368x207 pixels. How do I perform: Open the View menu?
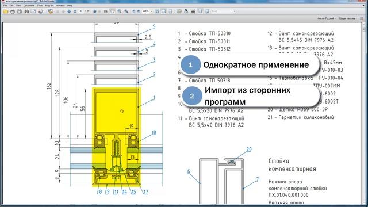(x=18, y=6)
